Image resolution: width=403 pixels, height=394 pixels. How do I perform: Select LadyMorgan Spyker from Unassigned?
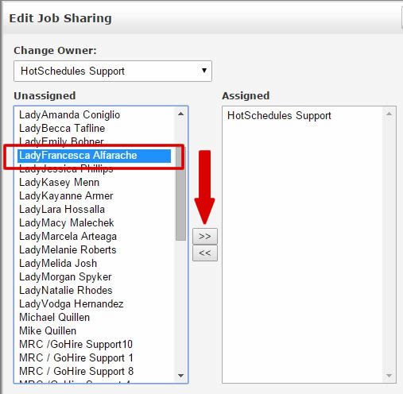point(65,277)
